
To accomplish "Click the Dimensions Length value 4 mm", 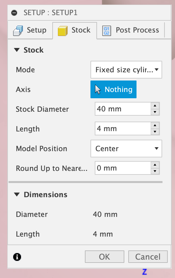I will tap(103, 234).
